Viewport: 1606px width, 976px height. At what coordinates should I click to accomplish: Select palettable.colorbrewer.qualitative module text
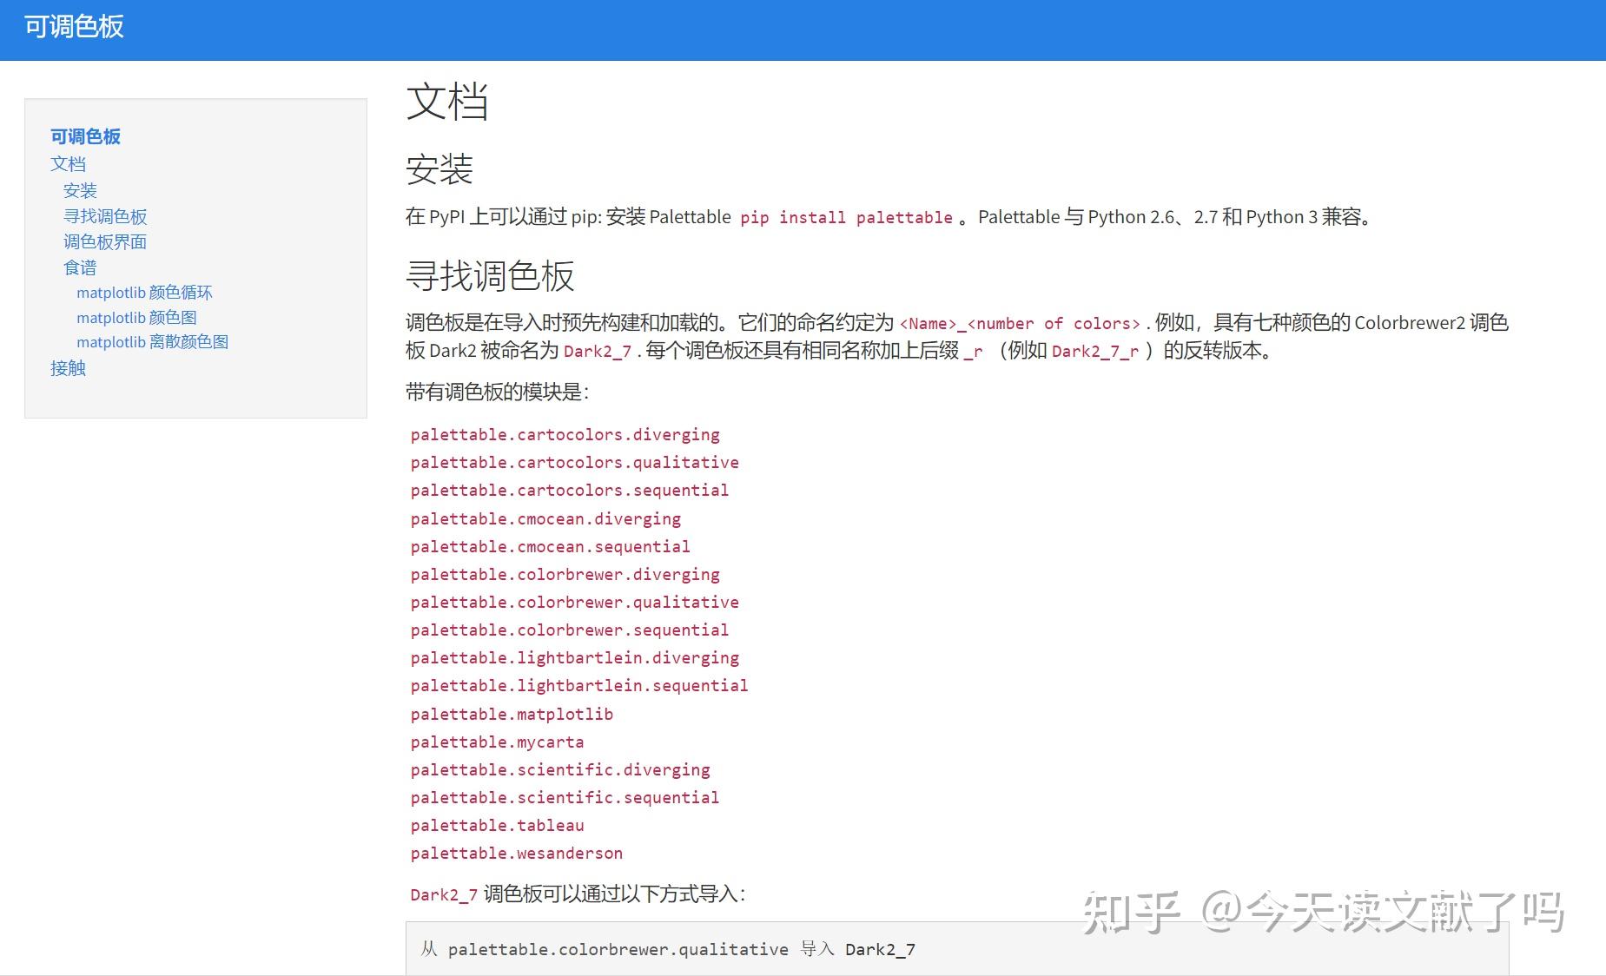[574, 602]
